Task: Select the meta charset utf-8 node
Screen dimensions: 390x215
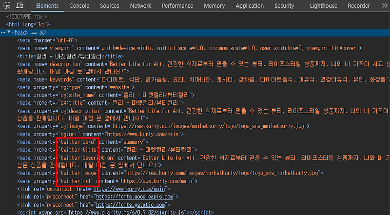Action: 47,40
